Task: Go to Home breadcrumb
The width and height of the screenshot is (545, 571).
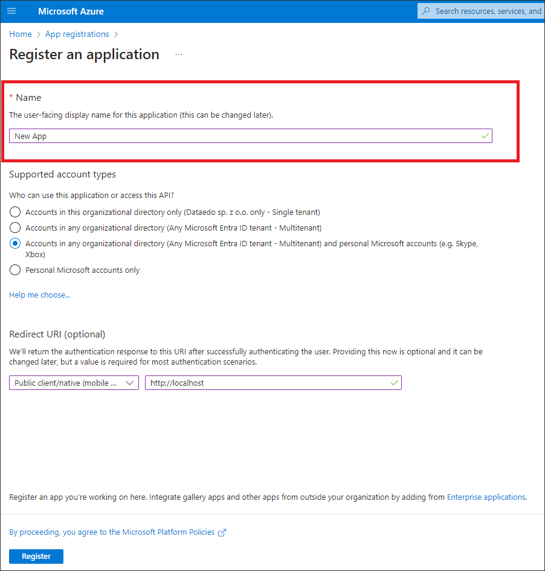Action: [21, 34]
